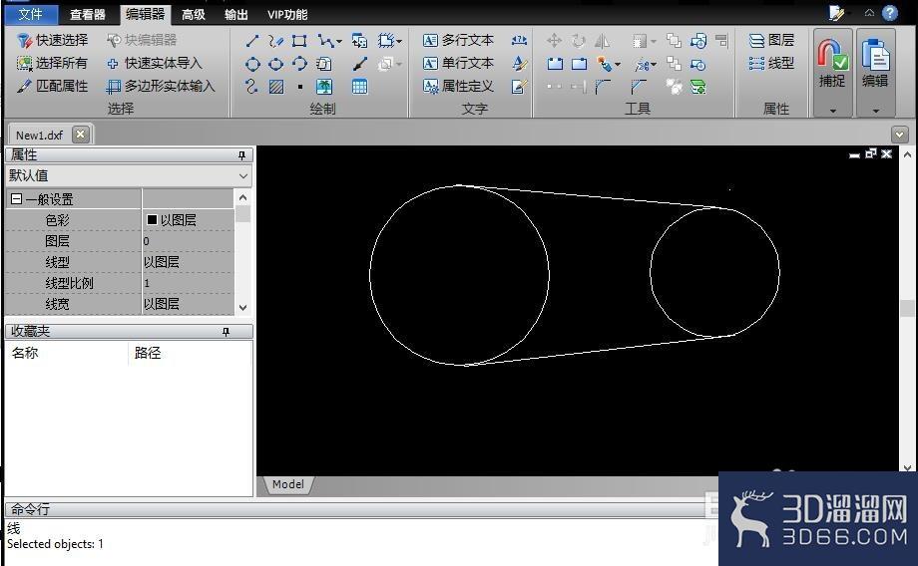Select the Arc drawing tool

[x=299, y=64]
